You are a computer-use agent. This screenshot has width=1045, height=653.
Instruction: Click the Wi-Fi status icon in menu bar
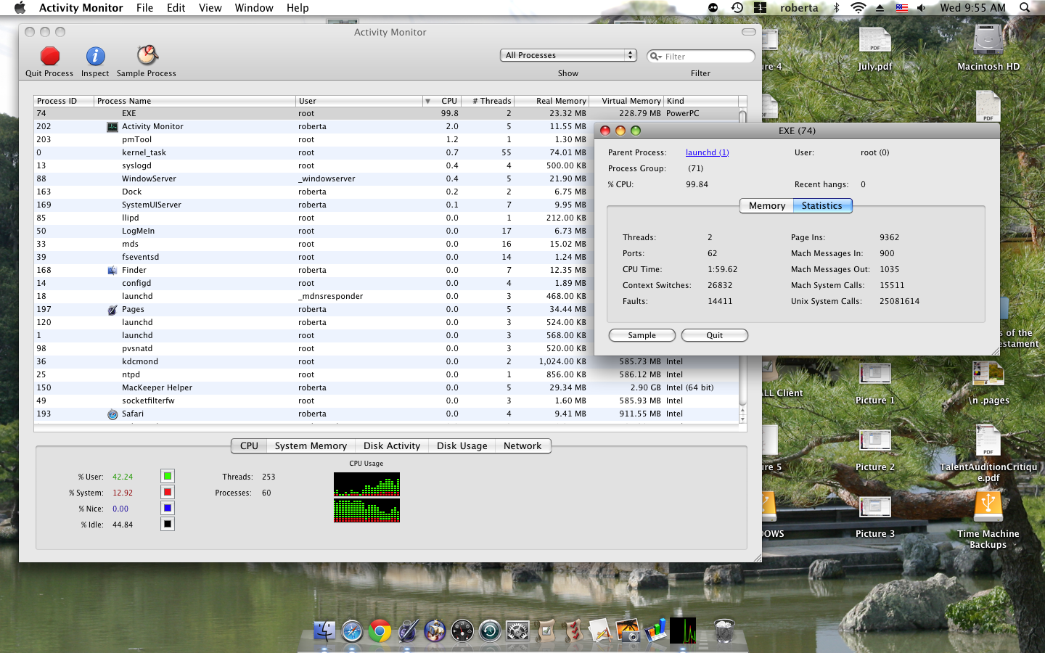(x=858, y=8)
